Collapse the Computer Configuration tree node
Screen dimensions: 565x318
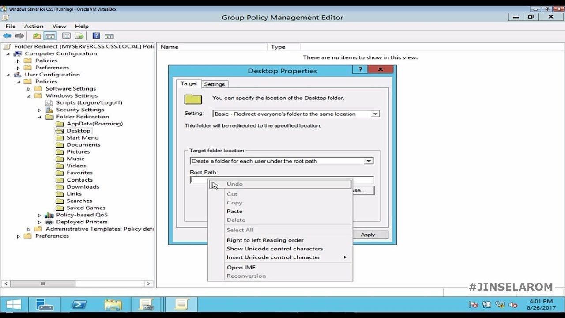click(x=8, y=53)
